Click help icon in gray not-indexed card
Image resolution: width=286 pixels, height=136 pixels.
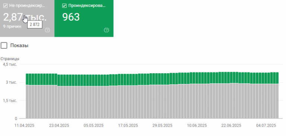tap(47, 30)
